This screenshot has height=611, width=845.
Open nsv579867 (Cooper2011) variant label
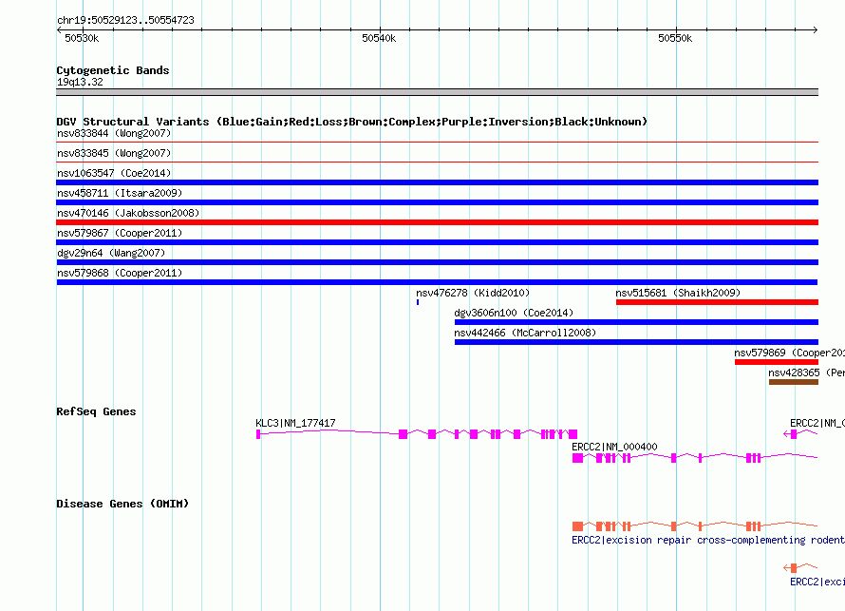[120, 233]
